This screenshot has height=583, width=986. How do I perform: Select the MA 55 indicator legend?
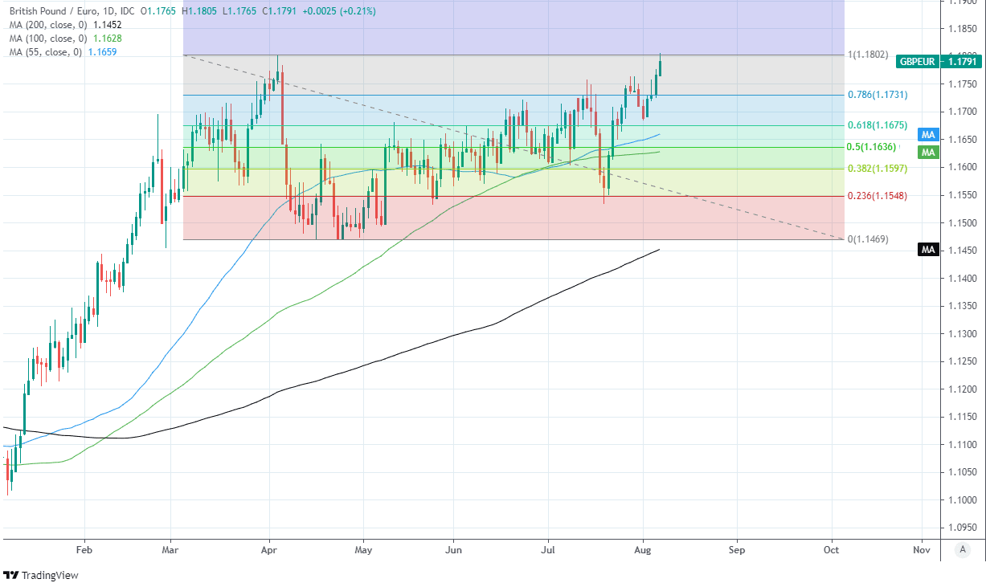coord(46,52)
